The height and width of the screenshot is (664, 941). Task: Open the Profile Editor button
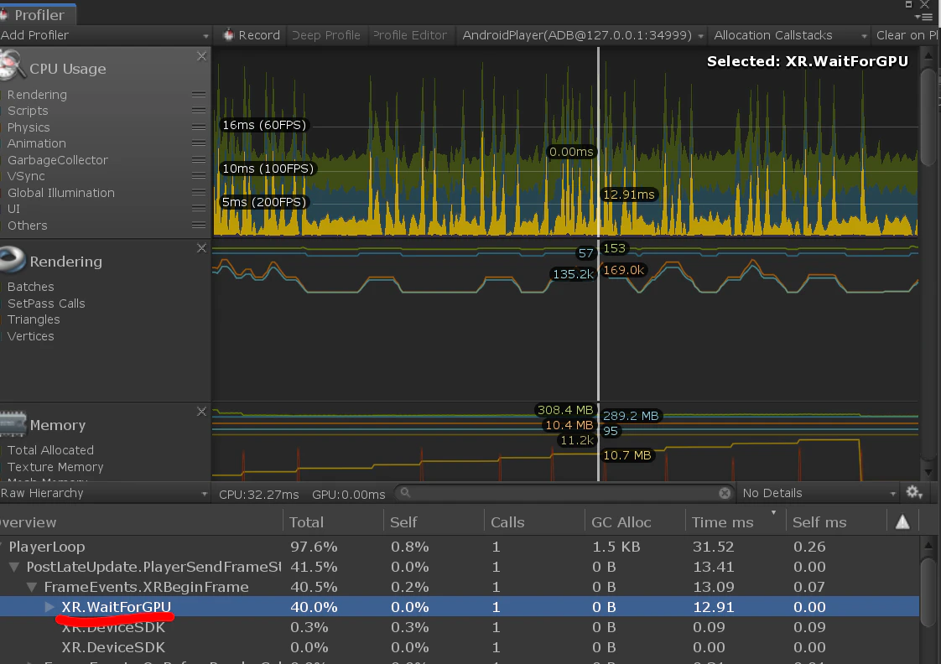coord(410,35)
